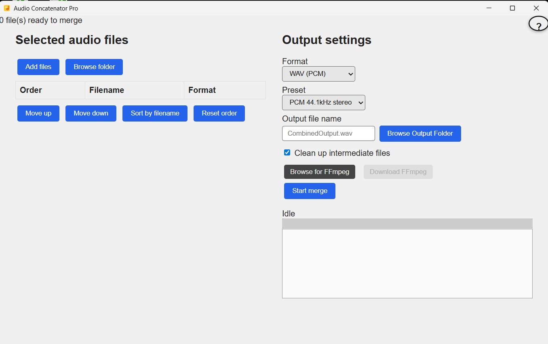Click the Reset order button
Screen dimensions: 548x344
tap(219, 113)
